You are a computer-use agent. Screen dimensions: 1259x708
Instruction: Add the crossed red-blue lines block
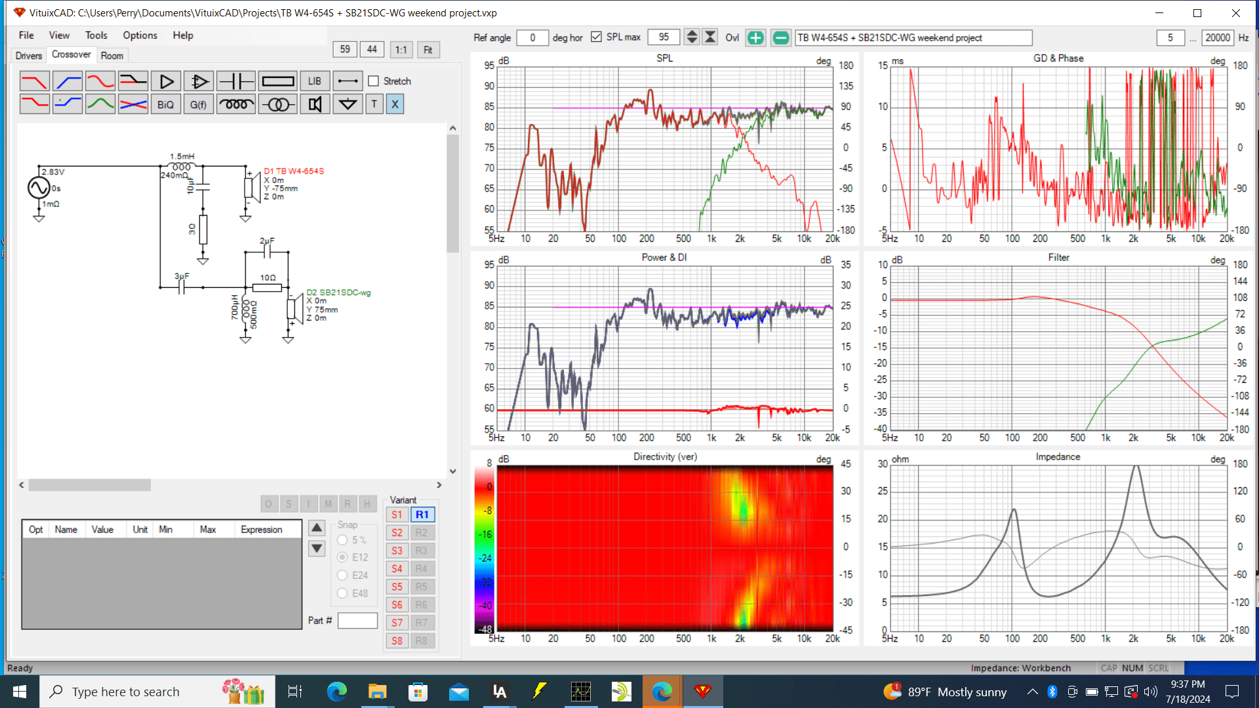click(x=133, y=104)
